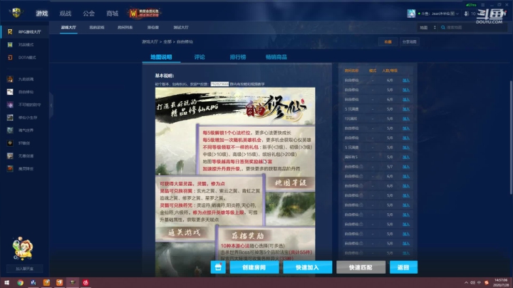Image resolution: width=513 pixels, height=288 pixels.
Task: Switch to the 排行榜 tab
Action: pos(238,57)
